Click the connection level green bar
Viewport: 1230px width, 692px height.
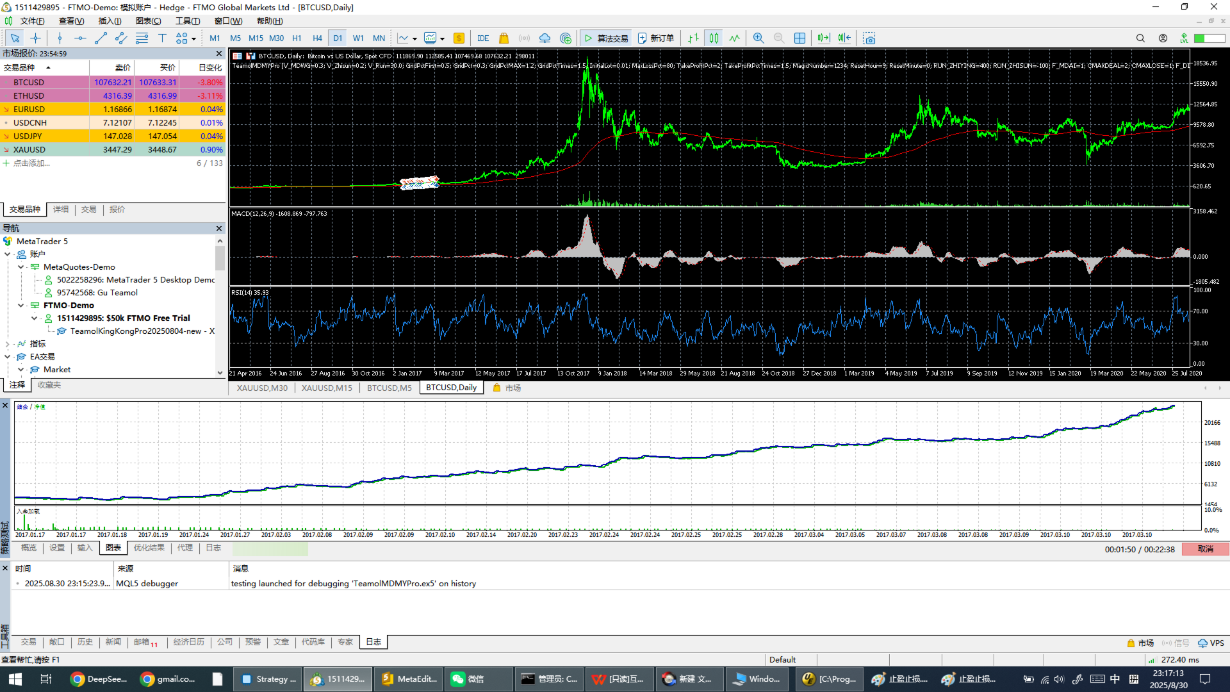1209,38
